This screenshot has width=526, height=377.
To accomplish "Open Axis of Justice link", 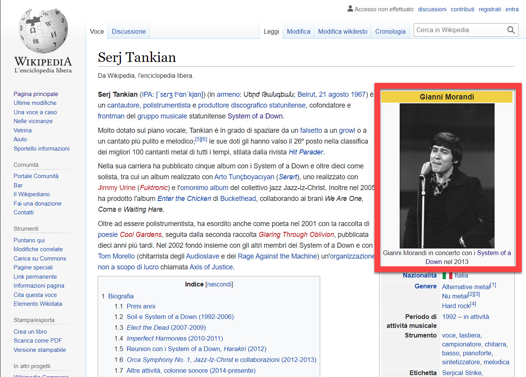I will [x=211, y=267].
